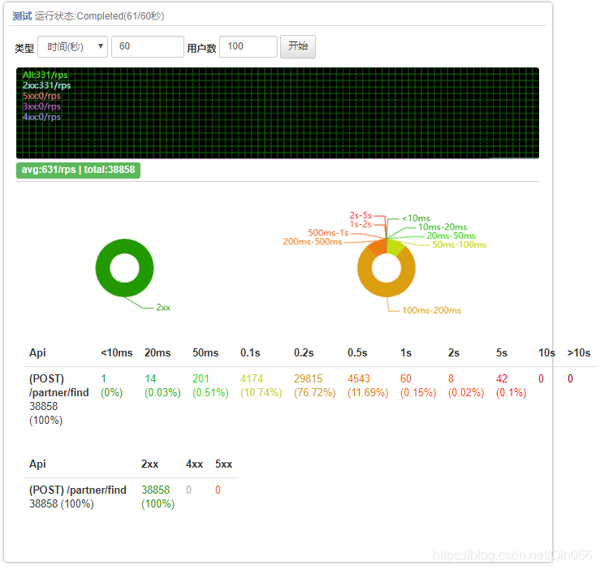Click the 4xx:0/rps legend entry
The height and width of the screenshot is (570, 600).
pos(41,117)
